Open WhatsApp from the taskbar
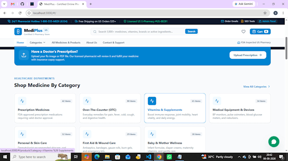The height and width of the screenshot is (161, 288). tap(169, 157)
